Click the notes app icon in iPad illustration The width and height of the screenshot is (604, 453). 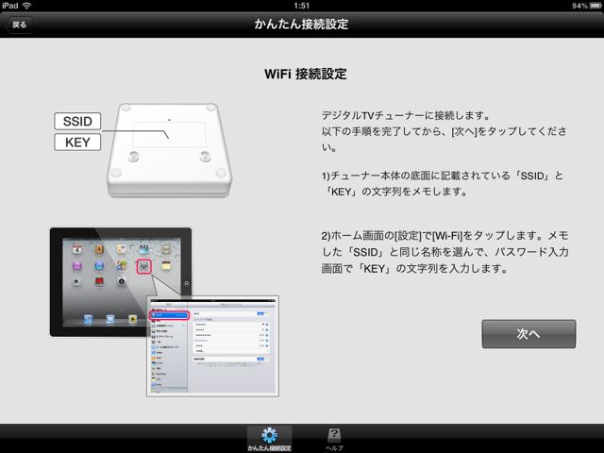(166, 266)
